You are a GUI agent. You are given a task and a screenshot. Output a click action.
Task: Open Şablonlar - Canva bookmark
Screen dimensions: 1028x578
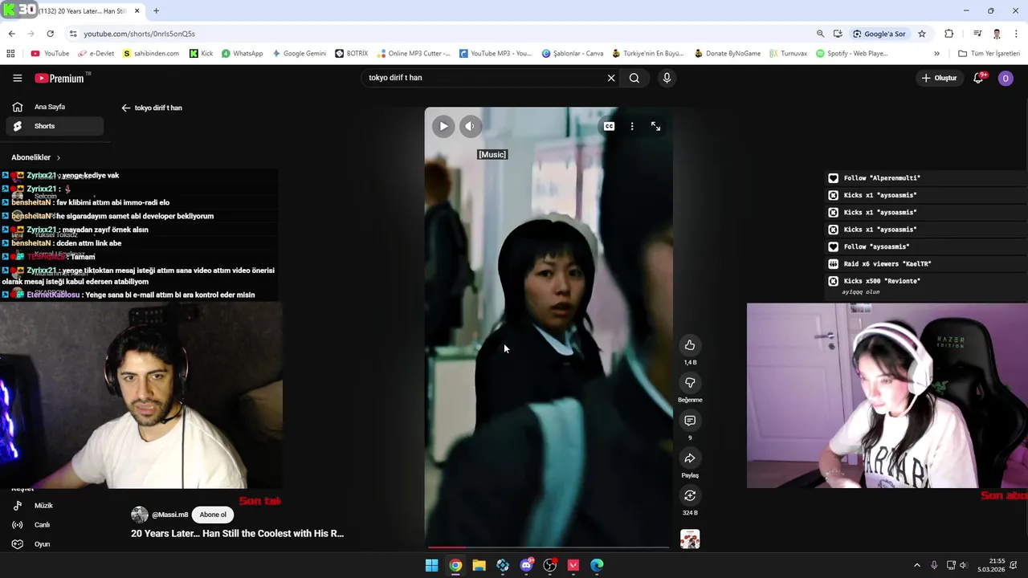point(572,54)
